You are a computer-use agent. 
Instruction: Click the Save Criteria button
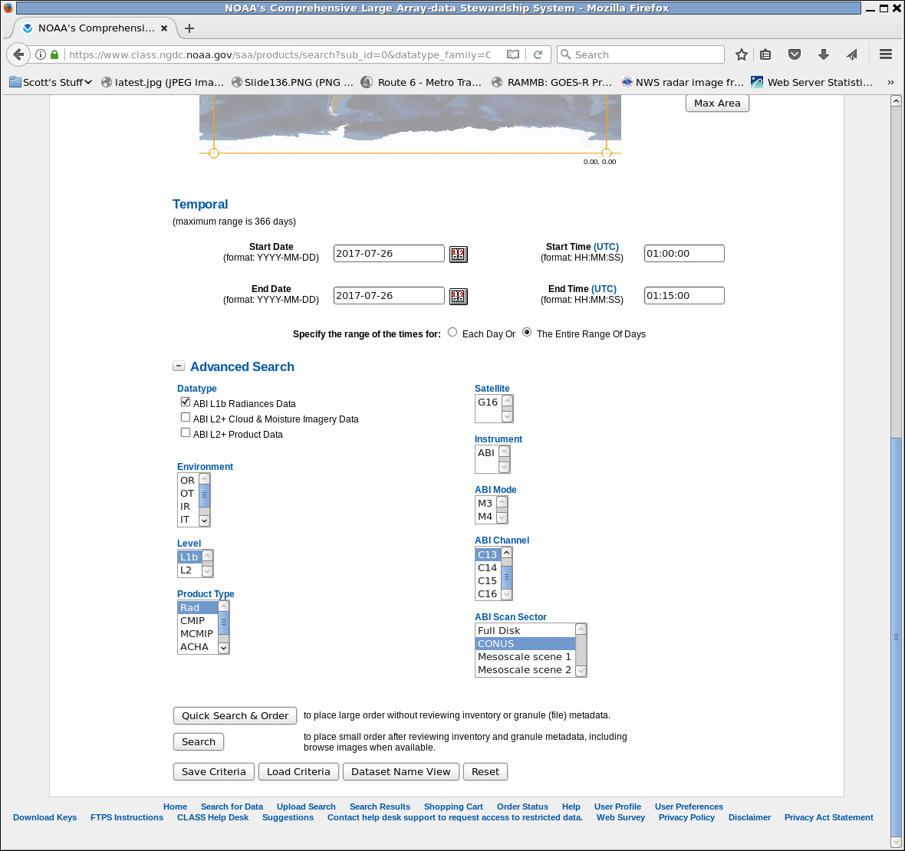(213, 772)
